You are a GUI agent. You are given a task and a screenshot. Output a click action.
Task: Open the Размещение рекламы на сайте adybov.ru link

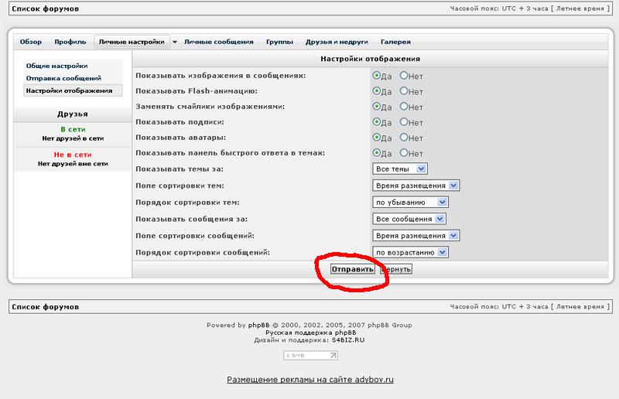click(310, 380)
